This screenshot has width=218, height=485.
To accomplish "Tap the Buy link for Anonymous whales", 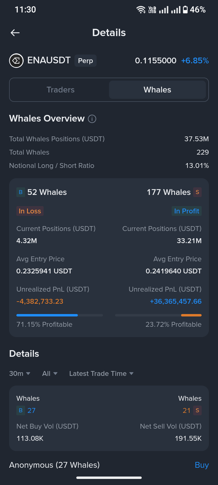I will (x=202, y=465).
